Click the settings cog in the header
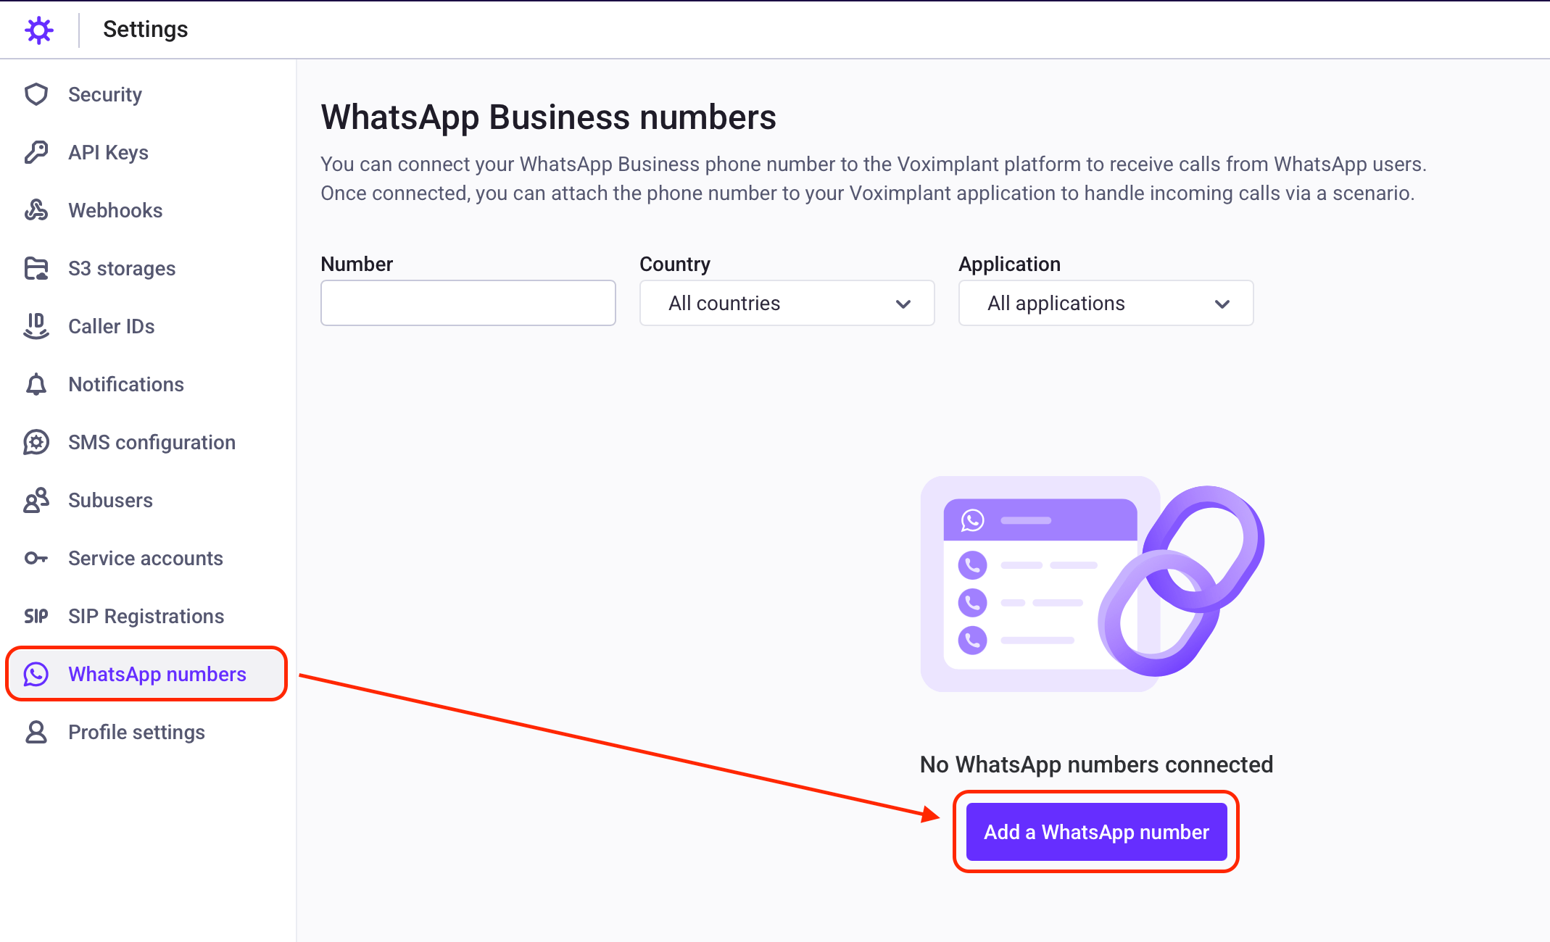 coord(38,30)
